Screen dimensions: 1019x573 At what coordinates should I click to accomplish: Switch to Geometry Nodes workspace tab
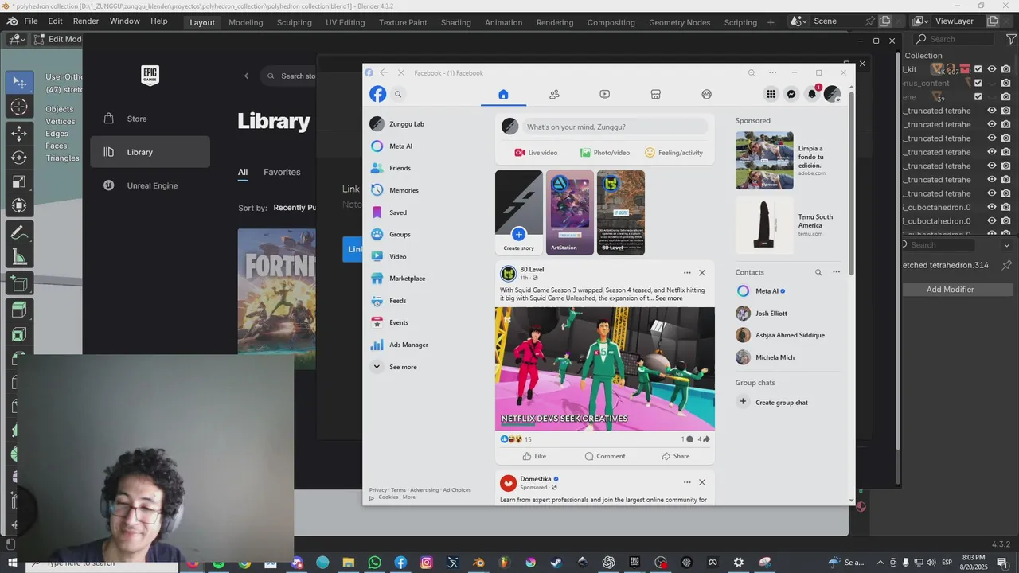pyautogui.click(x=679, y=22)
